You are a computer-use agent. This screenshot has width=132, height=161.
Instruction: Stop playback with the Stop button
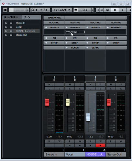point(115,10)
